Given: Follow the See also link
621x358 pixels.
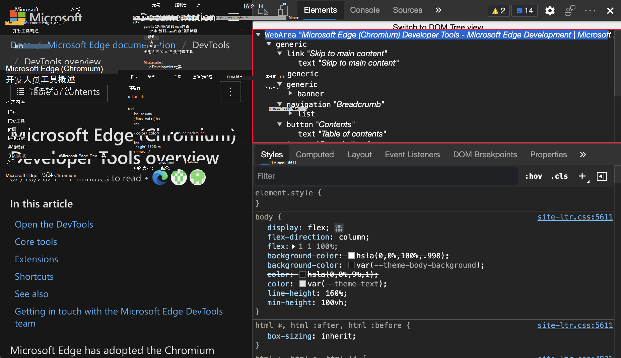Looking at the screenshot, I should point(31,294).
